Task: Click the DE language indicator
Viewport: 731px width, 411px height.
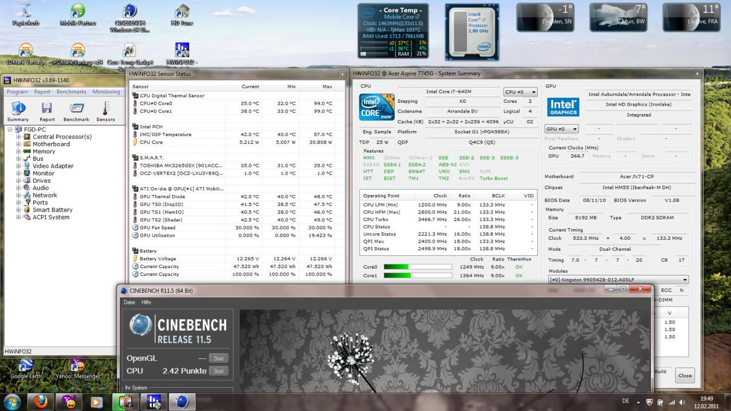Action: pos(626,401)
